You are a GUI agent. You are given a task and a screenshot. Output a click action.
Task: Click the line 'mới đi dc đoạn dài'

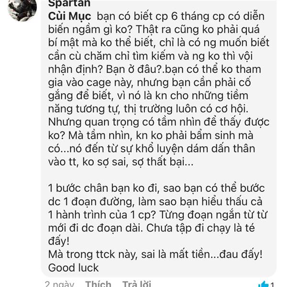coord(151,228)
